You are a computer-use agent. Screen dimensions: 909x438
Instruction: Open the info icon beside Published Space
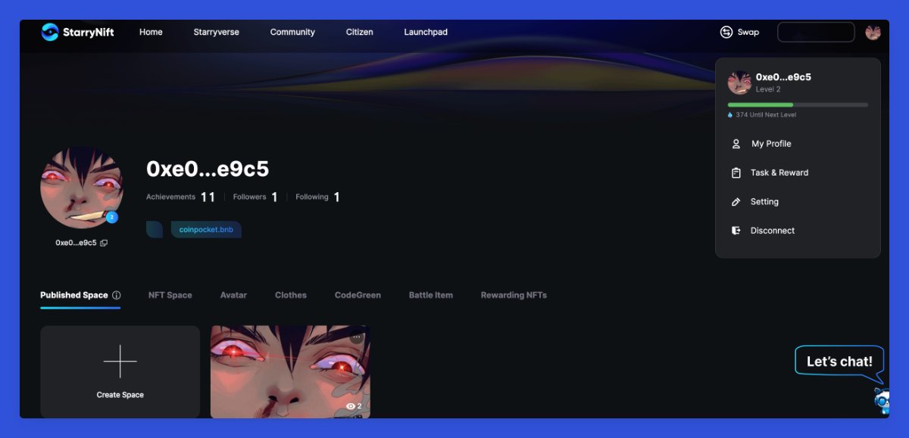click(x=116, y=295)
